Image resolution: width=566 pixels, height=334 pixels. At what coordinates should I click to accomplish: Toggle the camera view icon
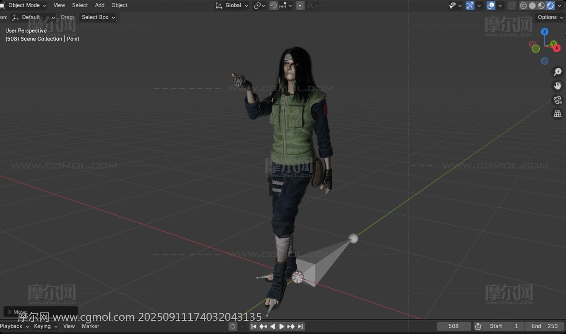[x=558, y=100]
